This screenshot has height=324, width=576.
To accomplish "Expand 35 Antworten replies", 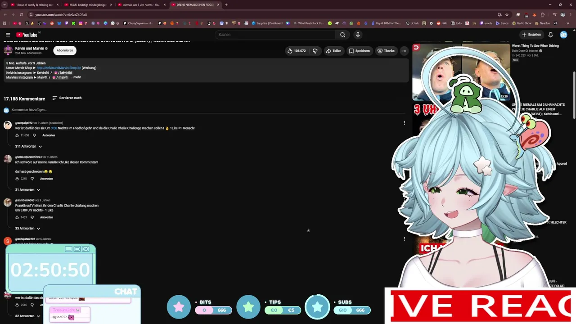I will pos(27,229).
